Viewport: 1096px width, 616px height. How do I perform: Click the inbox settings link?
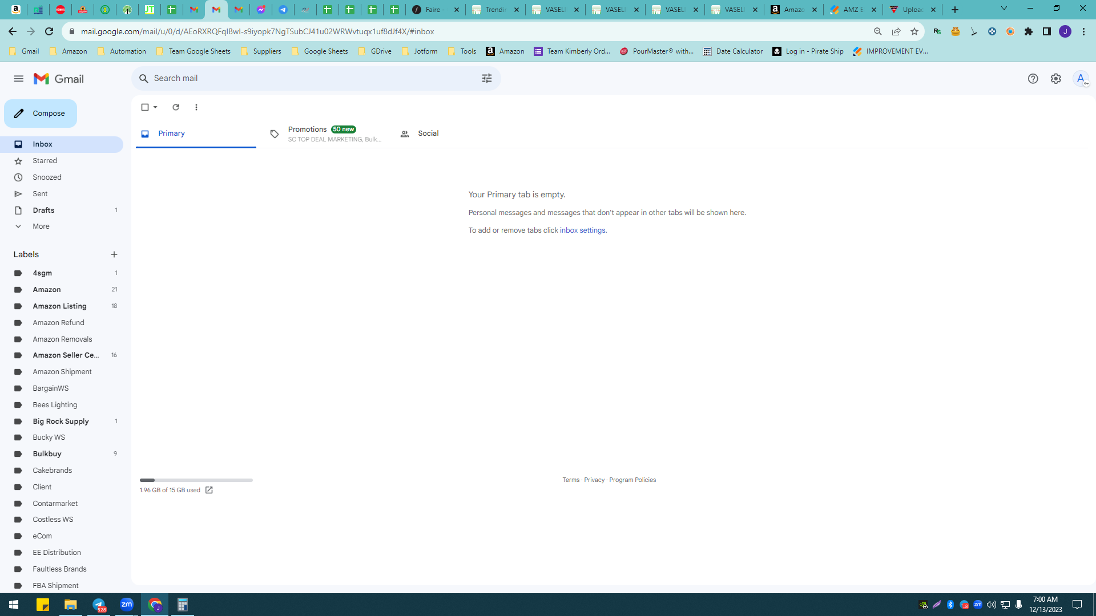click(x=582, y=230)
